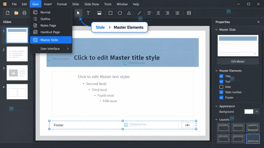The height and width of the screenshot is (148, 264).
Task: Open the File menu
Action: [14, 4]
